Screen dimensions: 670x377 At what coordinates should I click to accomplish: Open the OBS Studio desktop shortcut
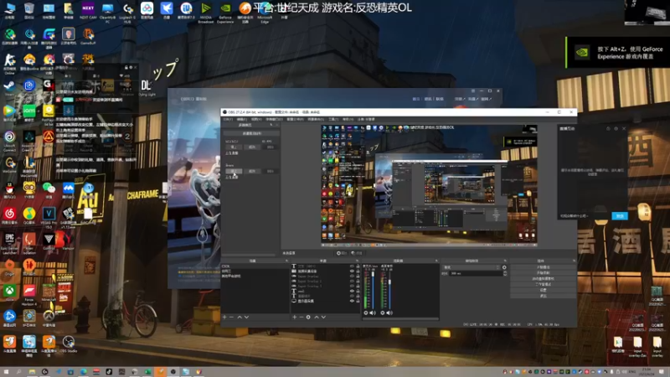pyautogui.click(x=69, y=344)
